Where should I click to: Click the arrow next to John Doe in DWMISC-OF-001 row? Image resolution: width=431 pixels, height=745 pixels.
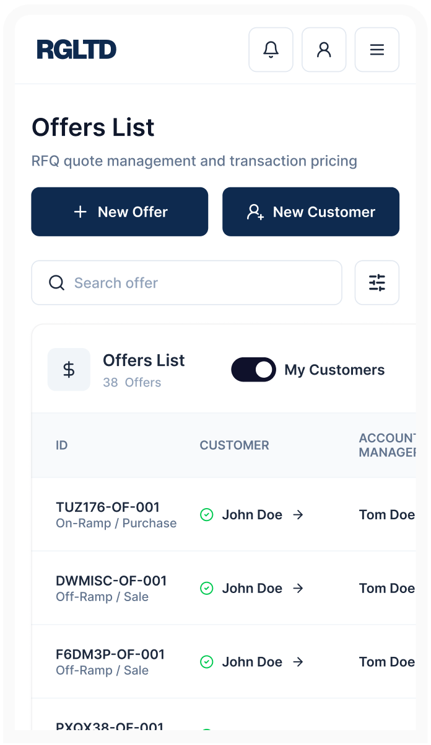coord(298,588)
